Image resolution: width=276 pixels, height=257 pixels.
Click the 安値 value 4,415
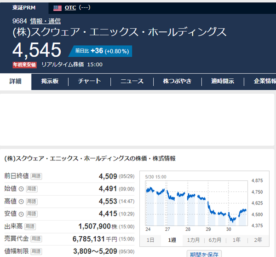[x=108, y=214]
